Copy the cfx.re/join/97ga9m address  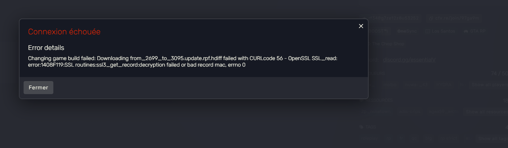(456, 18)
